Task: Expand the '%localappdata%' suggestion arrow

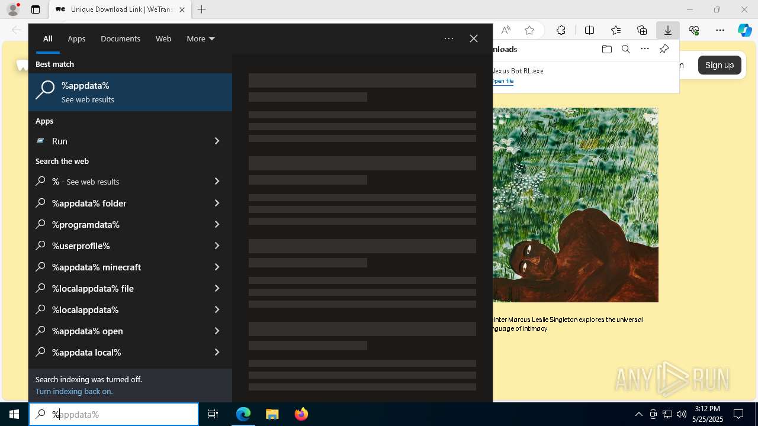Action: (x=217, y=309)
